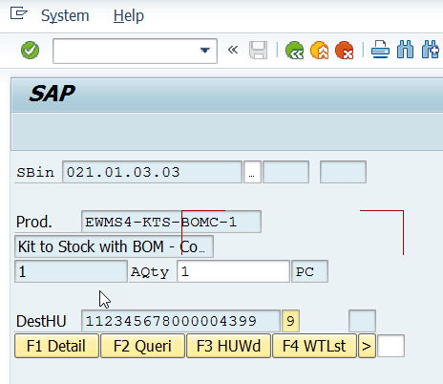The image size is (443, 384).
Task: Click the PC unit field
Action: [309, 271]
